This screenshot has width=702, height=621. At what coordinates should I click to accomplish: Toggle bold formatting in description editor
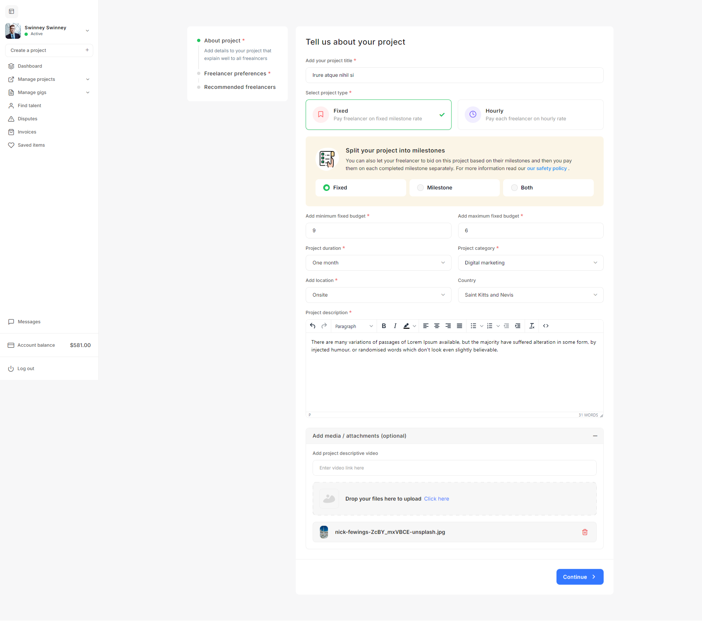click(x=384, y=326)
